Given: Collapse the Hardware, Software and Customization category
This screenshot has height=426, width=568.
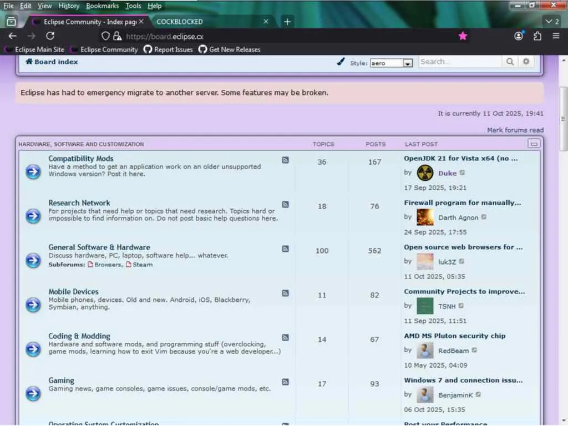Looking at the screenshot, I should coord(534,144).
